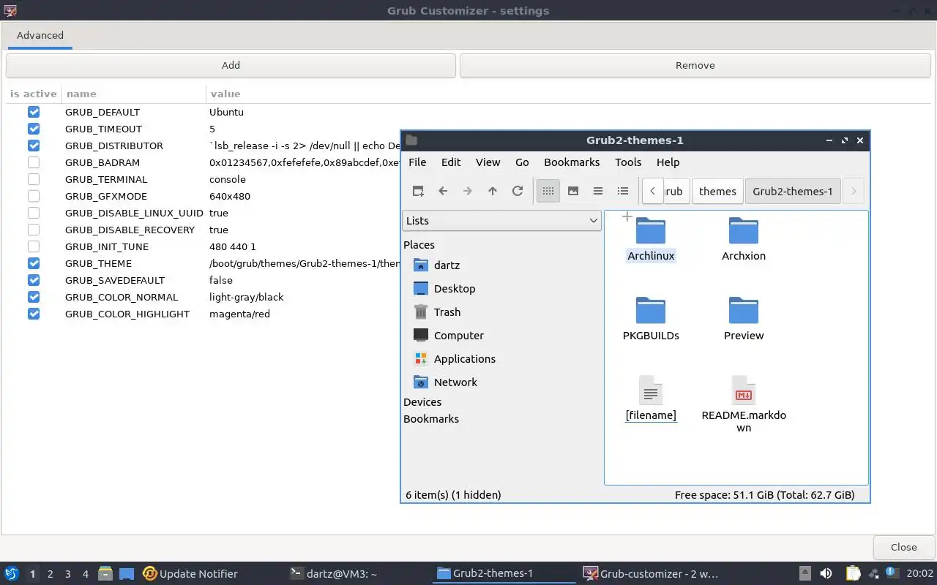
Task: Open the Help menu
Action: 668,162
